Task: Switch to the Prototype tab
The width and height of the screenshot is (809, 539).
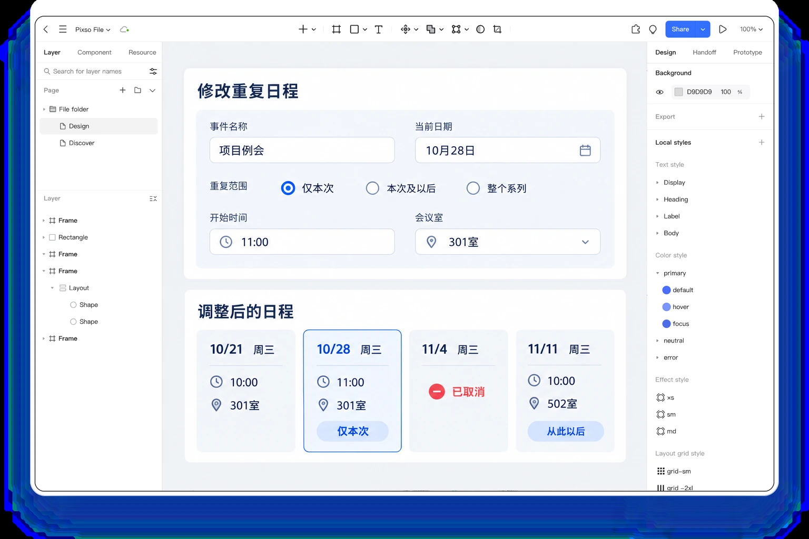Action: click(747, 52)
